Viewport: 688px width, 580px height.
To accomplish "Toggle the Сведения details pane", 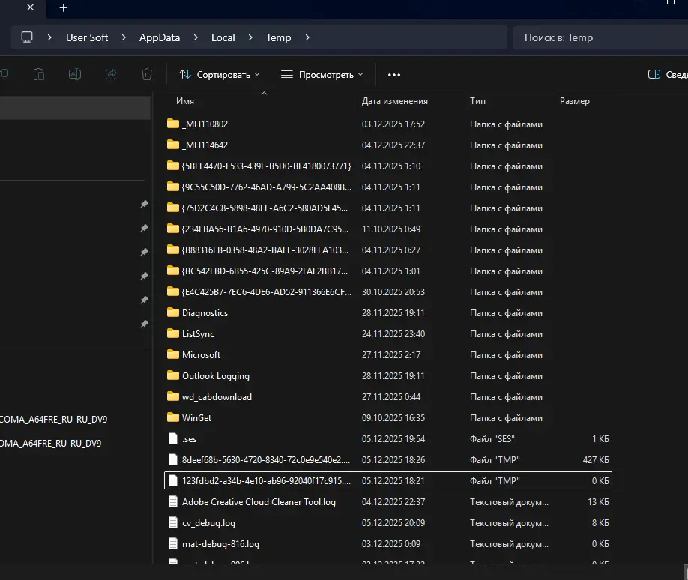I will pos(667,74).
